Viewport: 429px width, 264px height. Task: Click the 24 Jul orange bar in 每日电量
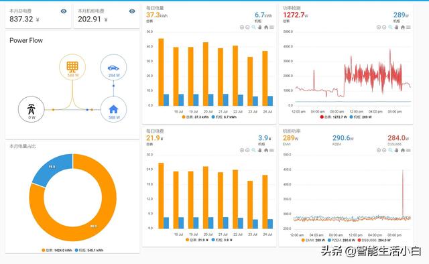click(265, 78)
